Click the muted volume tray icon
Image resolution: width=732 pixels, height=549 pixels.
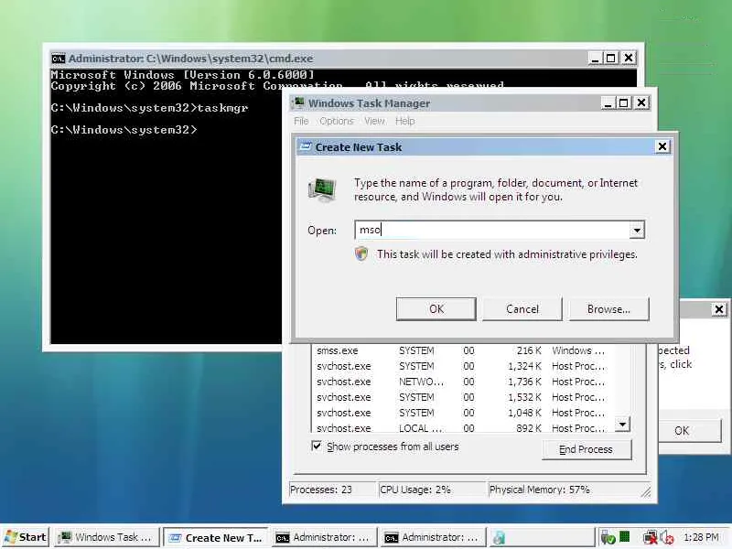click(666, 537)
